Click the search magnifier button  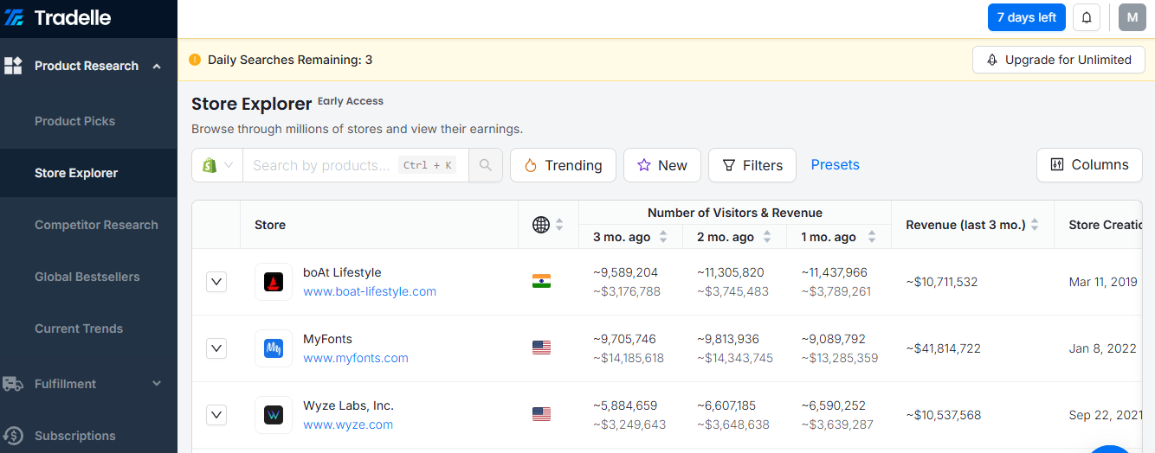486,165
